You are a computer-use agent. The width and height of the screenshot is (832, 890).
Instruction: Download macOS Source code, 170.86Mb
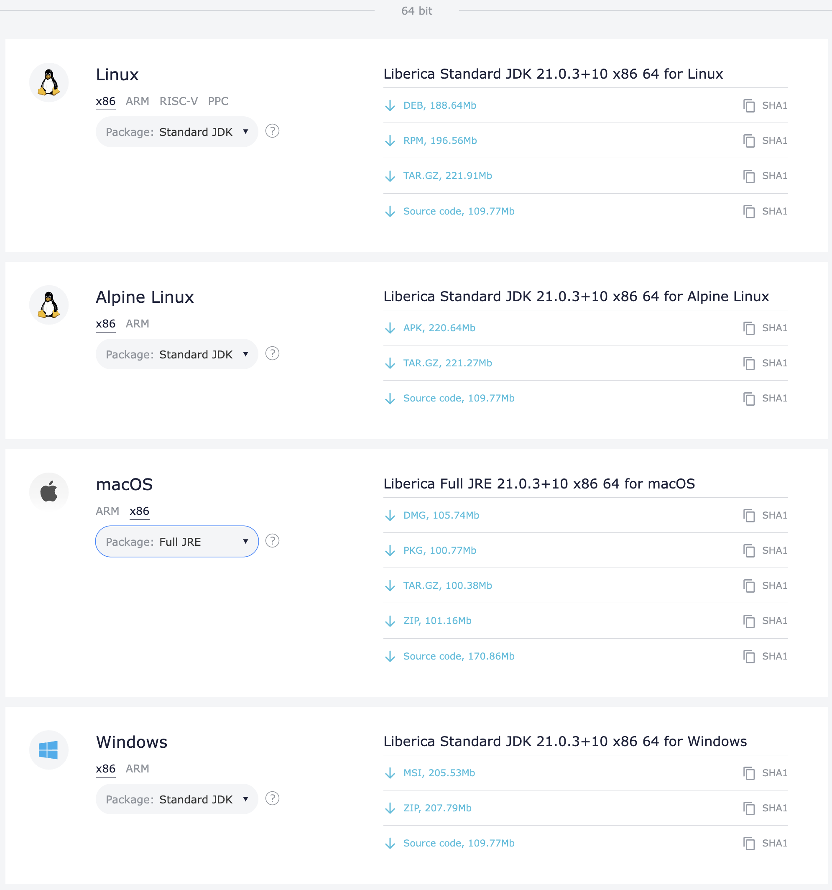[x=450, y=656]
